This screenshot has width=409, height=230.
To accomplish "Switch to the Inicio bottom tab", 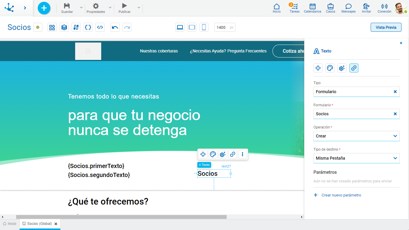I will tap(10, 224).
